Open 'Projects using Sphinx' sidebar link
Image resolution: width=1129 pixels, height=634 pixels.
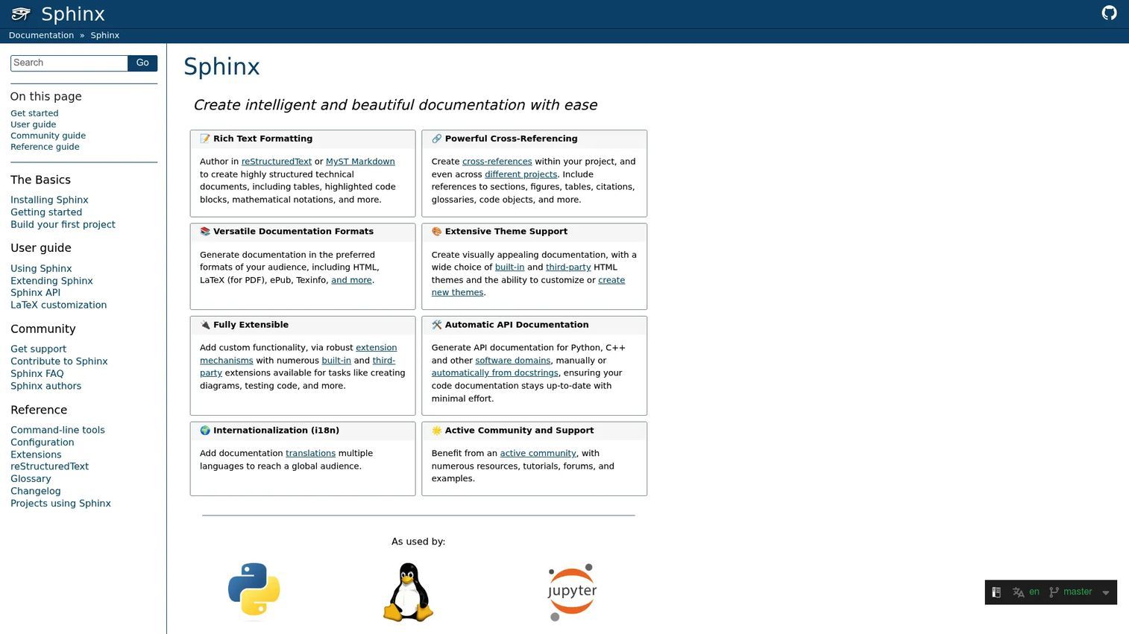click(60, 504)
